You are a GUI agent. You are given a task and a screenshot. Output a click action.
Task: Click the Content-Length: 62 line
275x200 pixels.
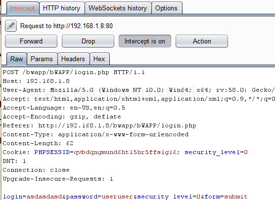pos(38,143)
